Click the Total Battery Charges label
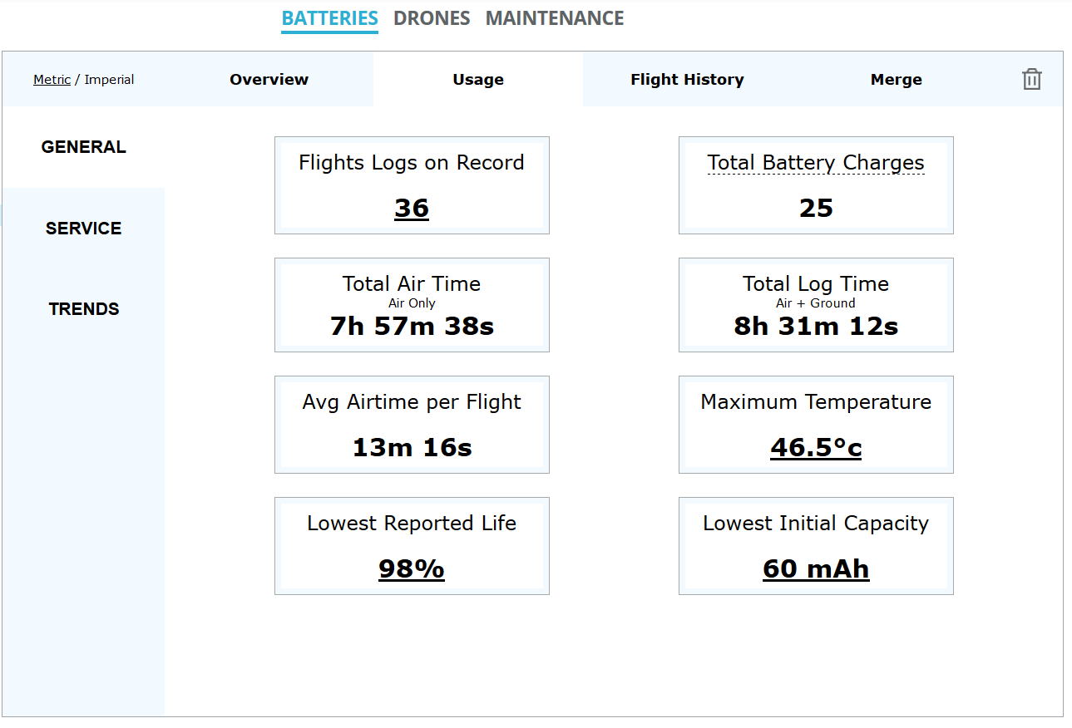This screenshot has height=728, width=1072. pyautogui.click(x=816, y=163)
